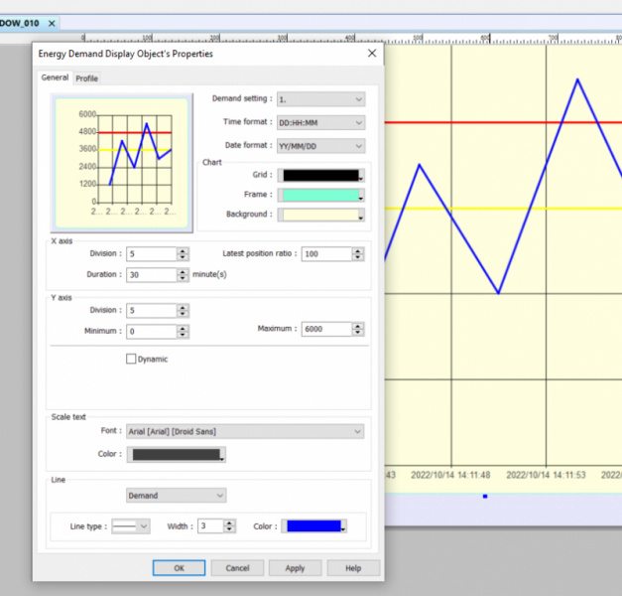Close the DOW_010 window tab
The image size is (622, 596).
pyautogui.click(x=53, y=22)
